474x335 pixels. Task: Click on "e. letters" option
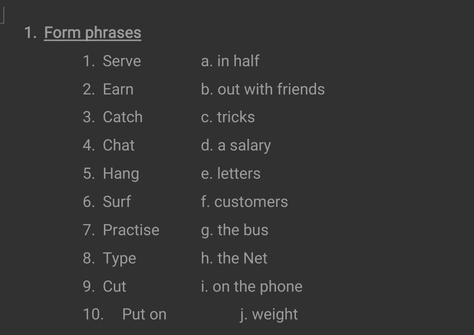click(x=231, y=173)
